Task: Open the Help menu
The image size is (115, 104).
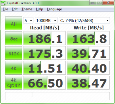Action: 39,9
